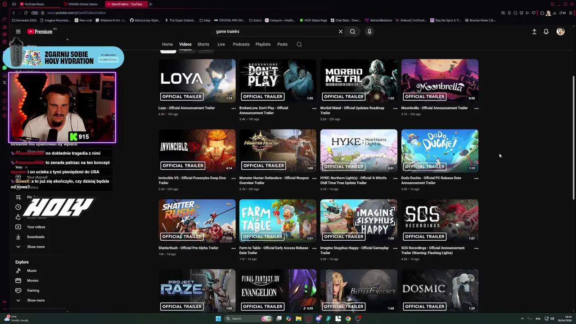576x324 pixels.
Task: Open options menu for Dodo Duckie trailer
Action: 476,178
